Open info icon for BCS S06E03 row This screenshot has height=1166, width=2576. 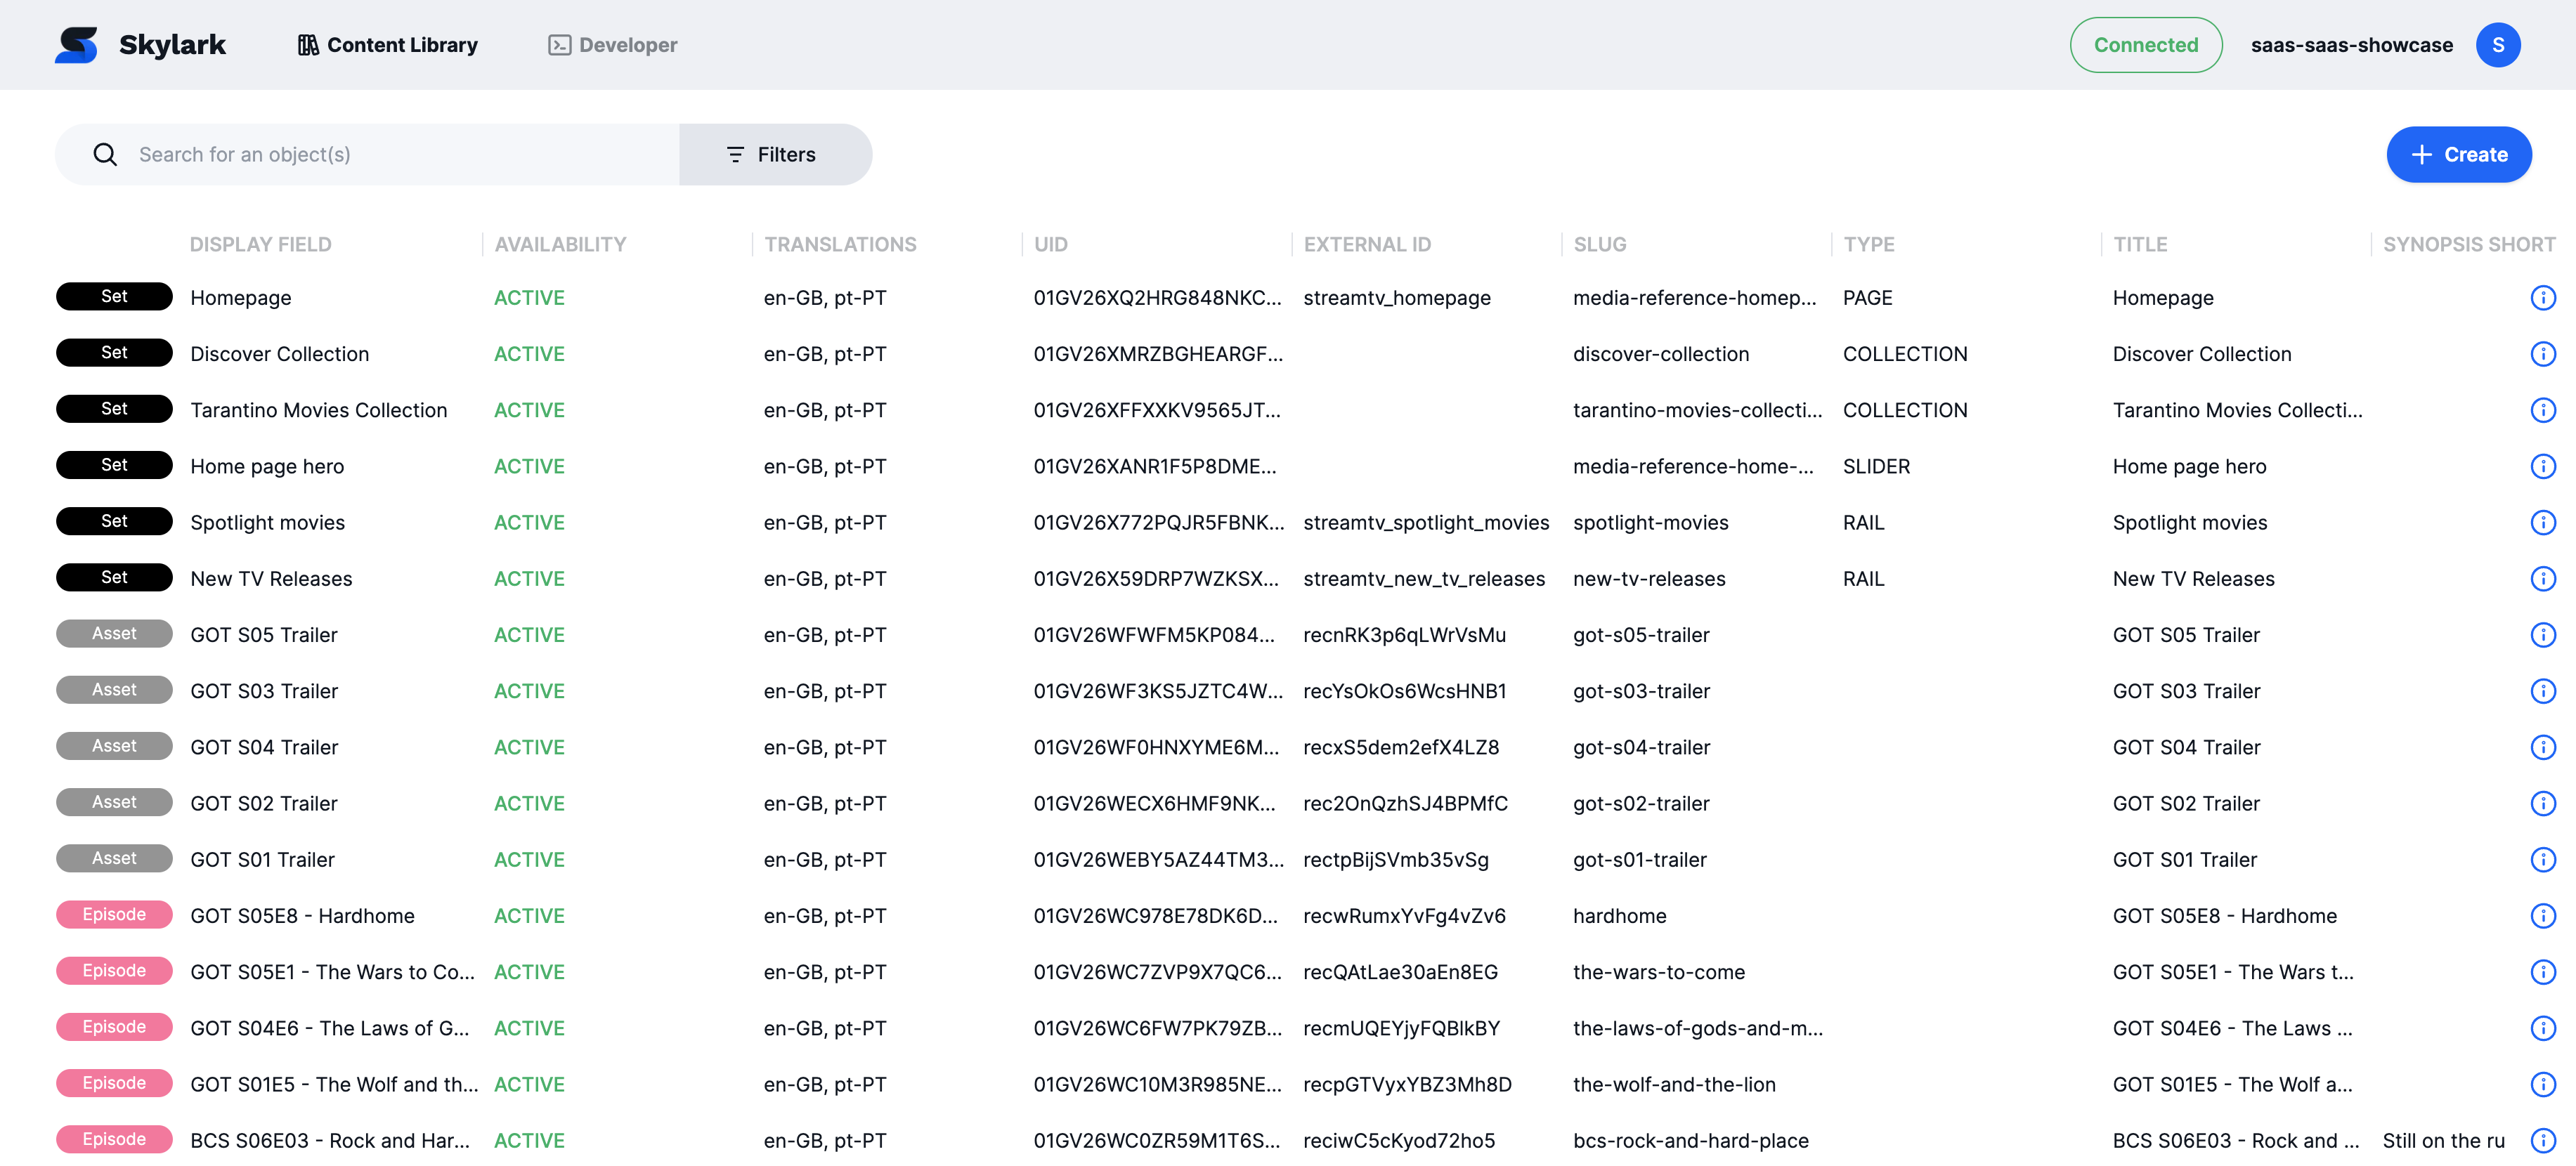pos(2542,1140)
